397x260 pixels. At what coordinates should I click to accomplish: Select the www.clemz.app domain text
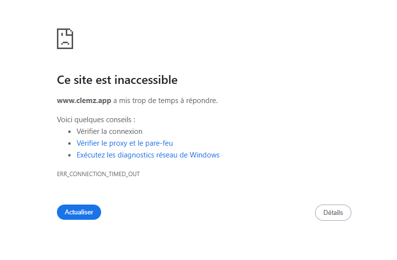[x=84, y=101]
